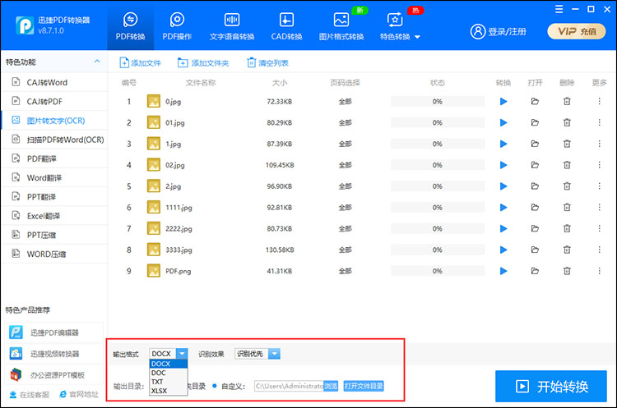Click 添加文件夹 toolbar button
Viewport: 617px width, 408px height.
click(203, 63)
